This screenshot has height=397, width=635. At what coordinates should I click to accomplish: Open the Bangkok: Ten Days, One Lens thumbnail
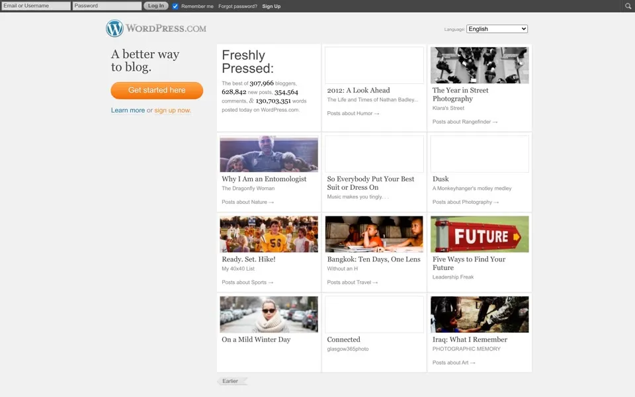[374, 234]
